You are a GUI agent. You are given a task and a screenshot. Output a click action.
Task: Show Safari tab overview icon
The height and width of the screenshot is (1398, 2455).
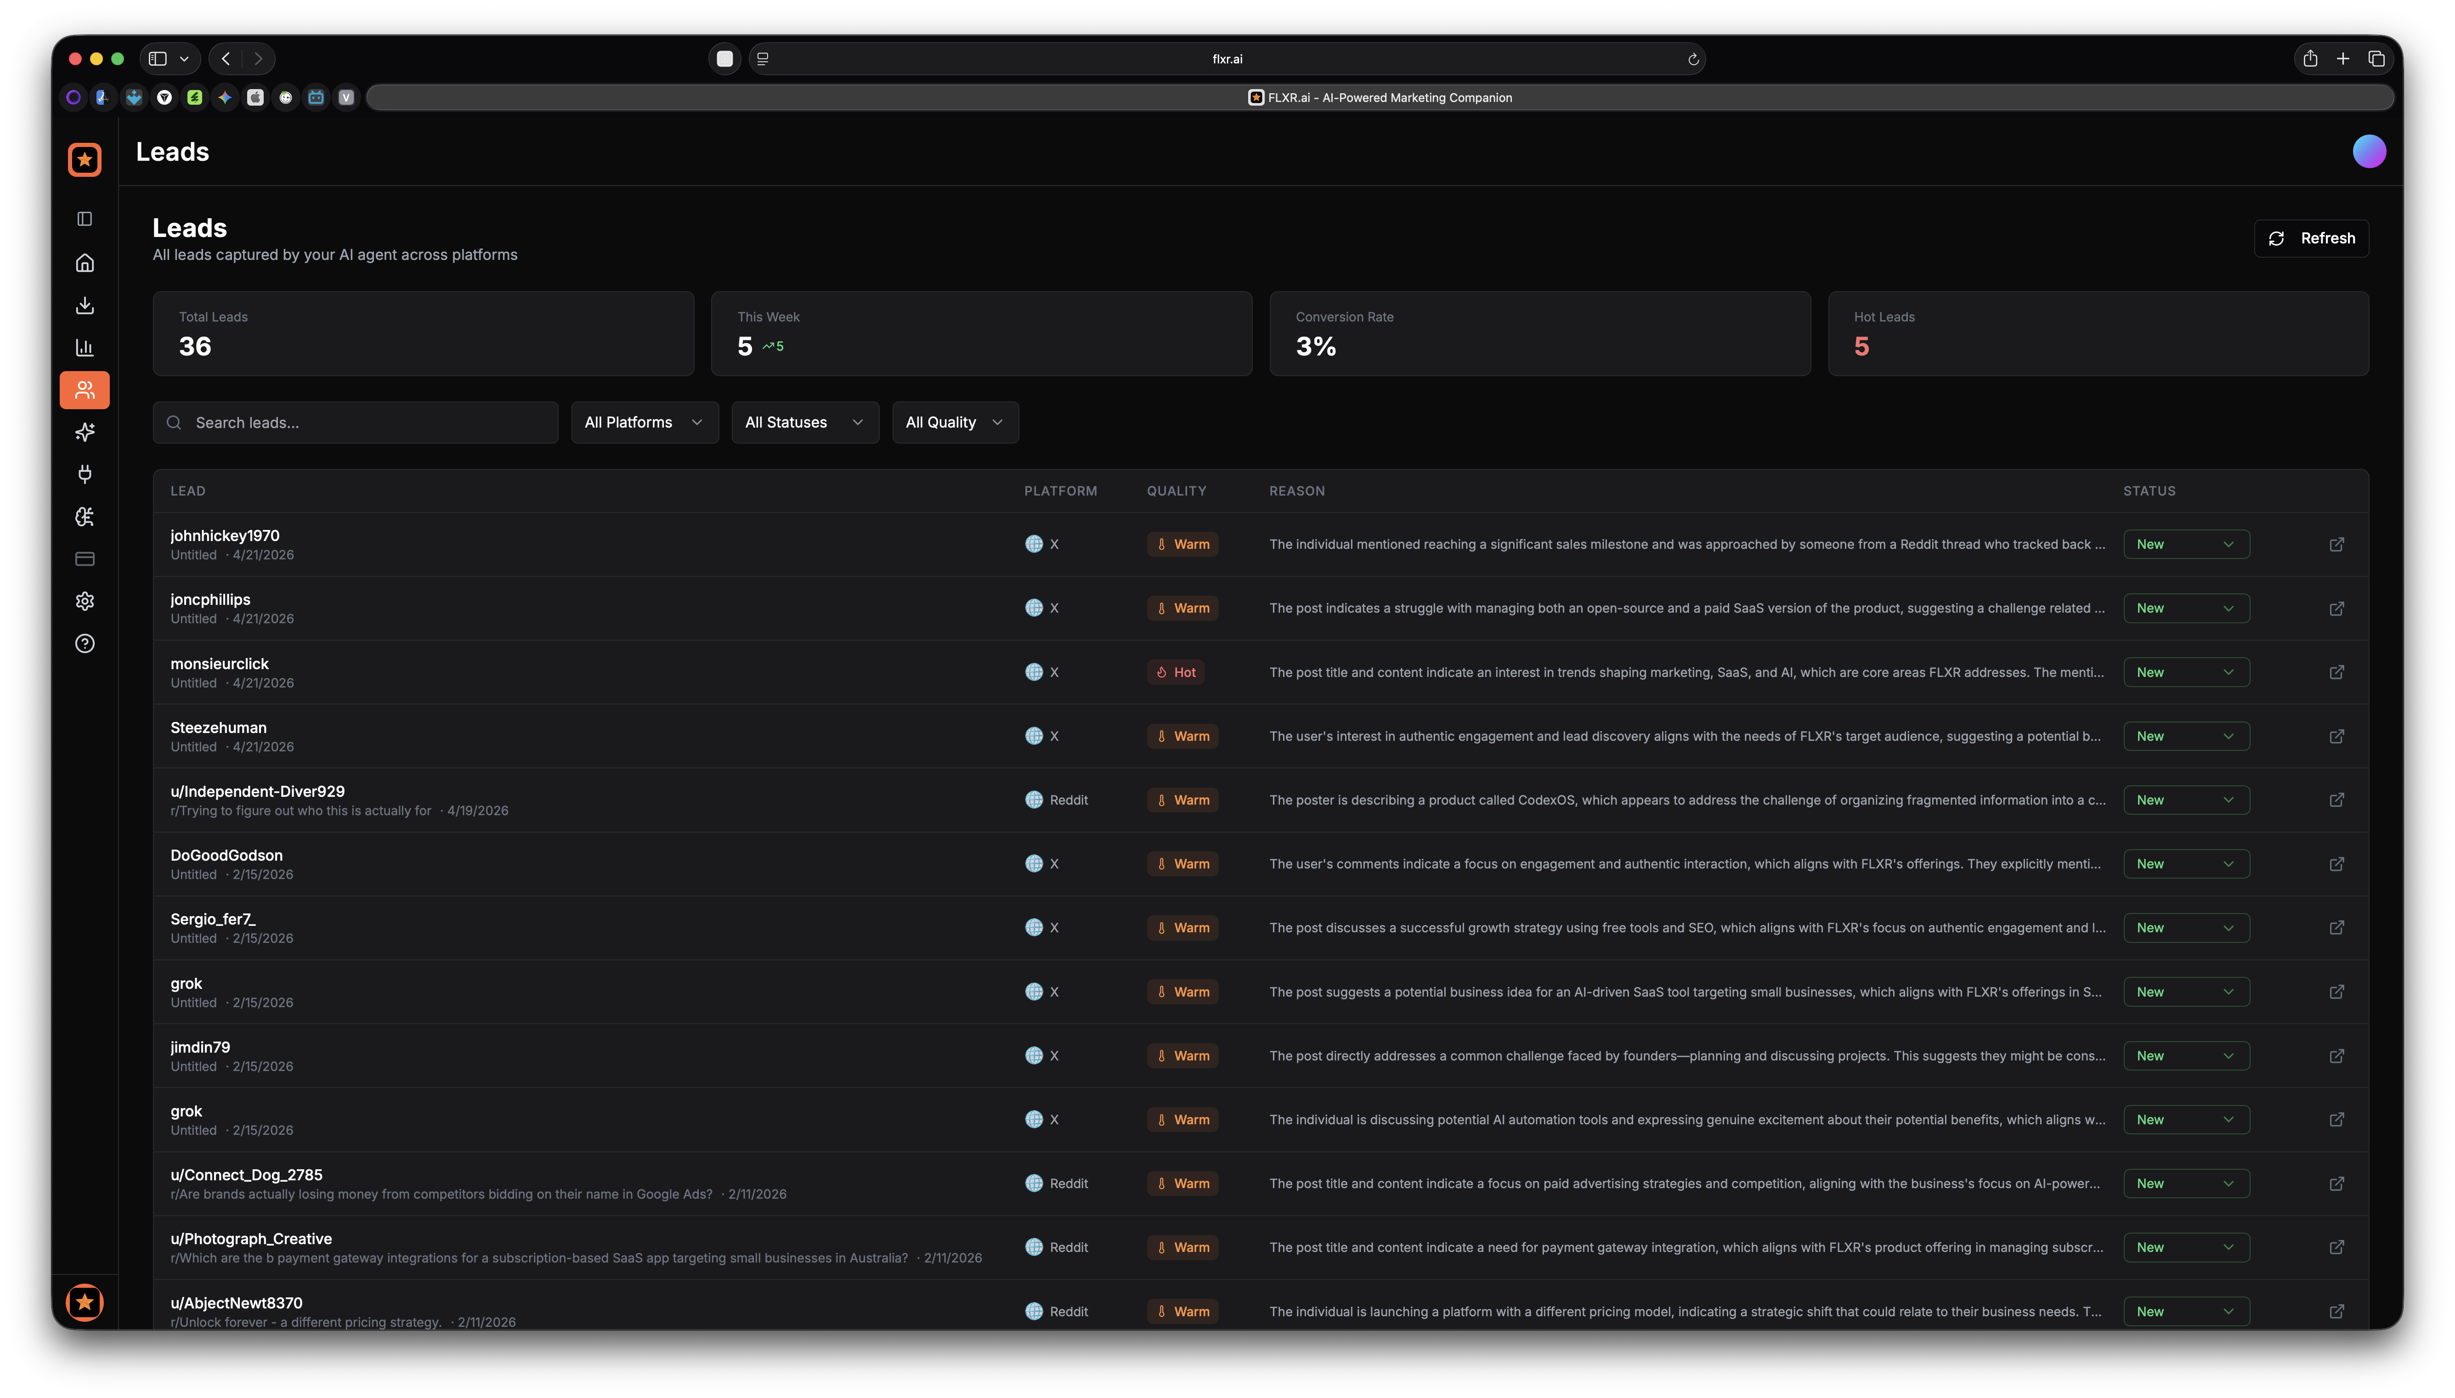coord(2376,59)
